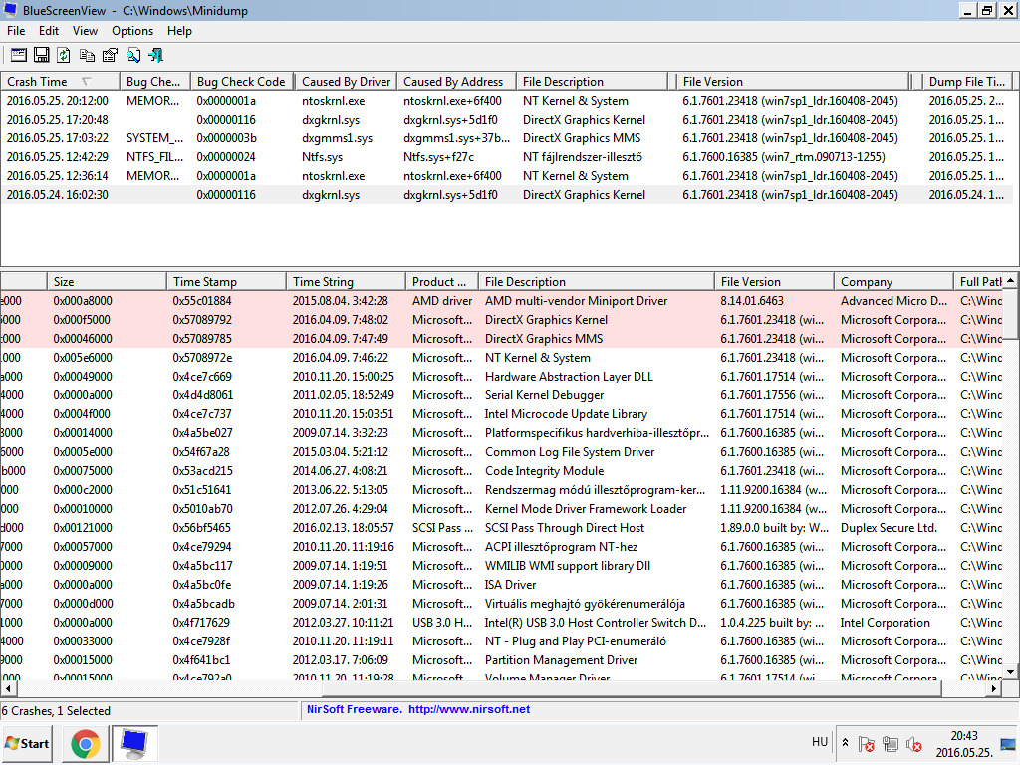Open the Windows Start menu
Screen dimensions: 1020x765
pyautogui.click(x=27, y=743)
